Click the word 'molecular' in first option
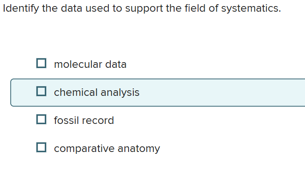 click(78, 65)
